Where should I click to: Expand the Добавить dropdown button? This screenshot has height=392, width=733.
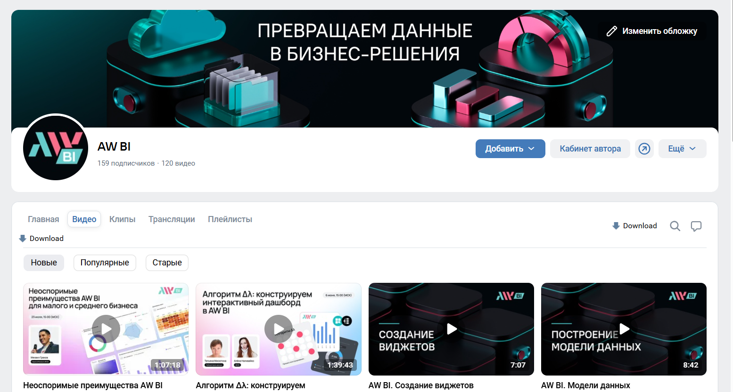pos(510,149)
